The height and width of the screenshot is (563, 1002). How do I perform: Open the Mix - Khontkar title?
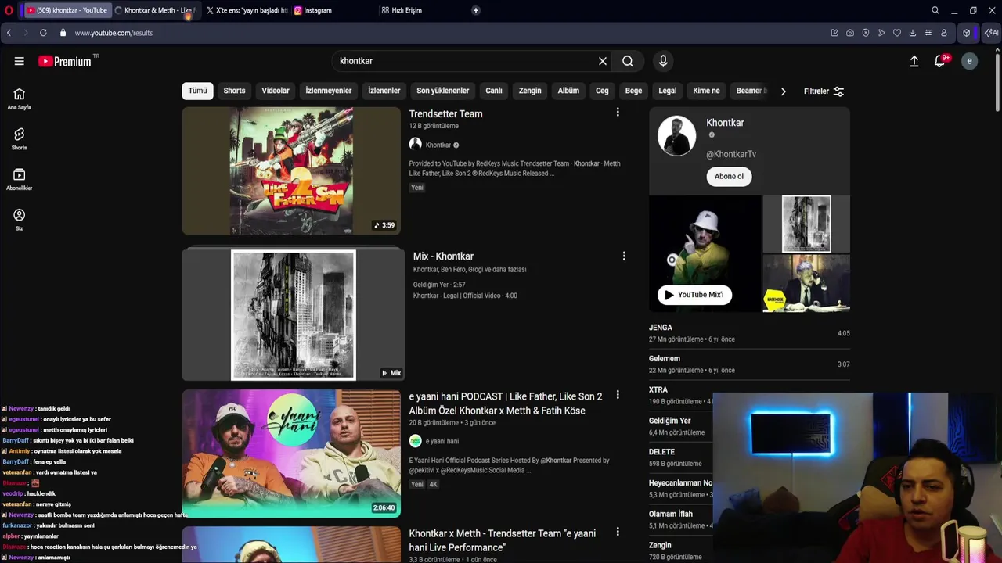pyautogui.click(x=443, y=256)
